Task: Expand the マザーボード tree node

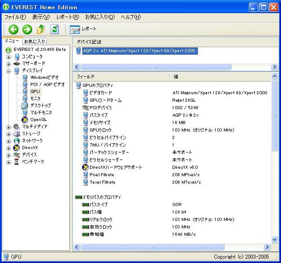Action: [8, 64]
